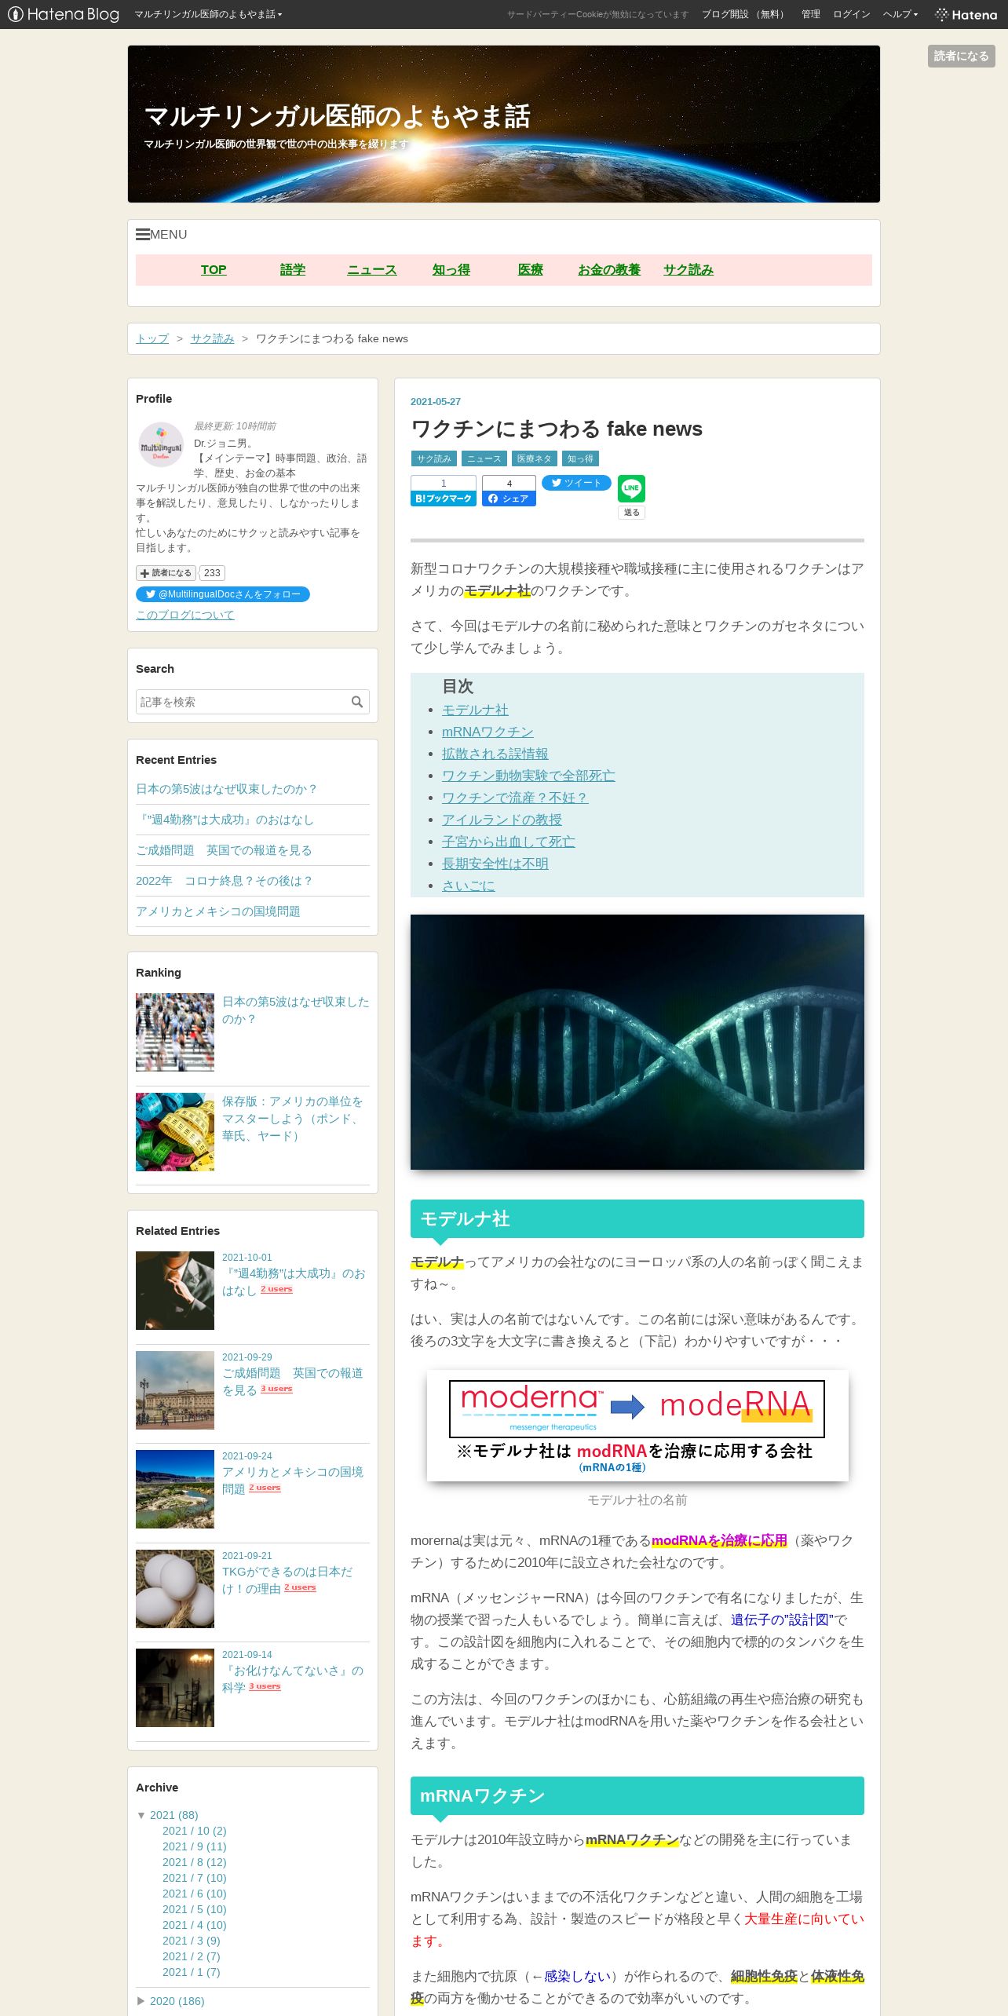The height and width of the screenshot is (2016, 1008).
Task: Follow @MultilingualDoc on Twitter
Action: [x=223, y=594]
